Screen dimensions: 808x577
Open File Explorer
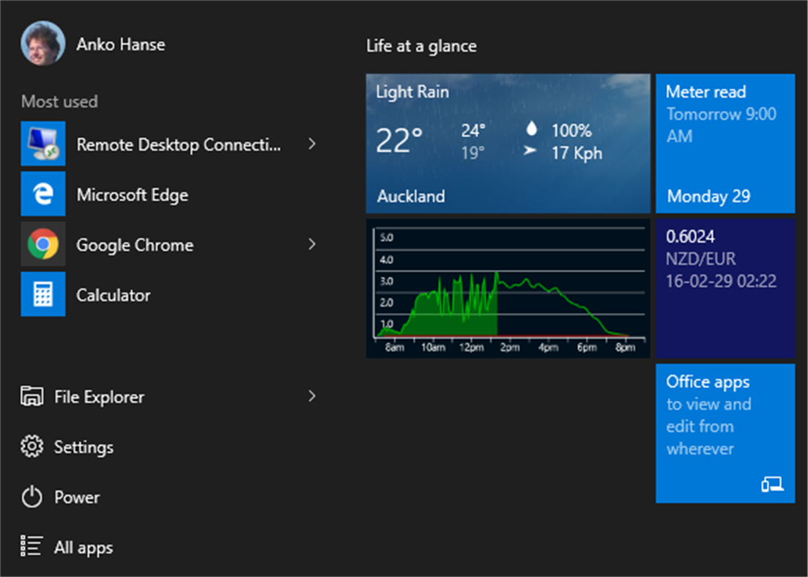point(99,397)
